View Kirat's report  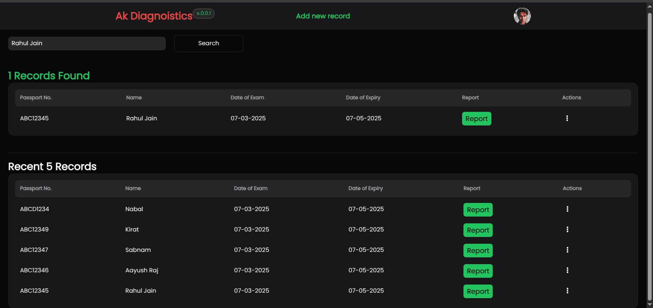[478, 230]
